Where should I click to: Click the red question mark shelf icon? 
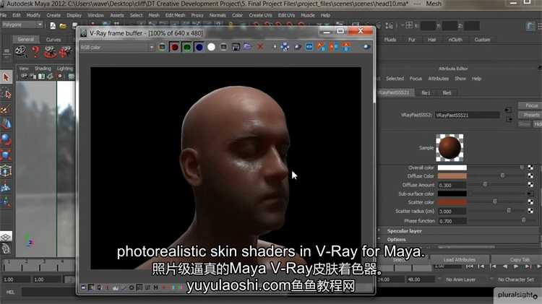click(x=35, y=52)
